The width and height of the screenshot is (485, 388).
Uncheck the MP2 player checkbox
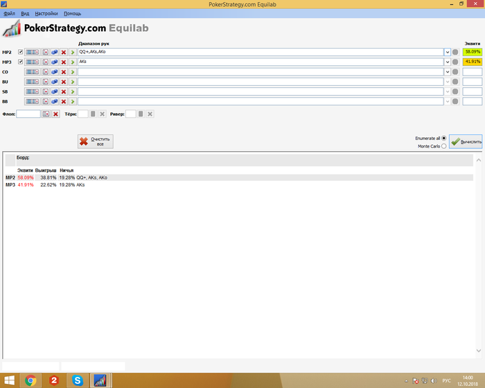pyautogui.click(x=20, y=52)
